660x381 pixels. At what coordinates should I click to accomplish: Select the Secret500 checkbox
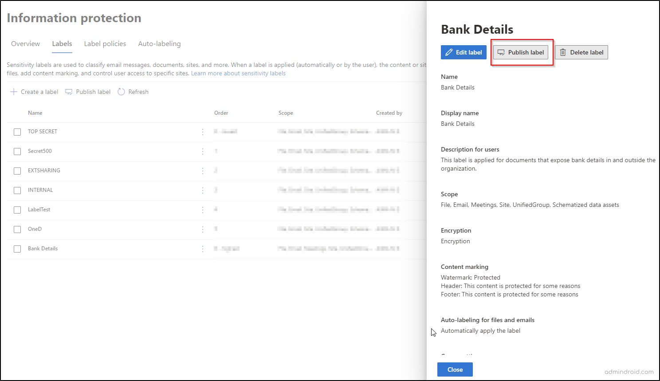point(17,151)
